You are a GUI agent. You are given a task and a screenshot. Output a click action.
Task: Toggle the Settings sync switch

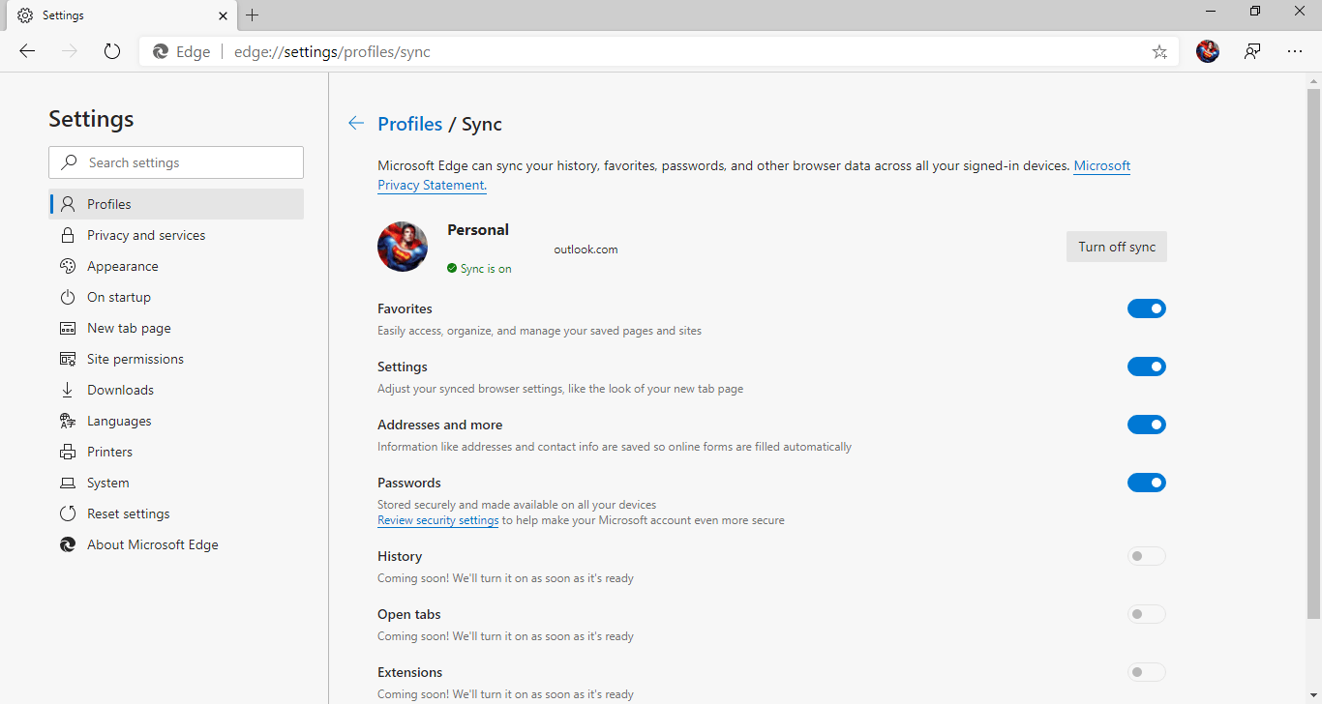(1147, 367)
